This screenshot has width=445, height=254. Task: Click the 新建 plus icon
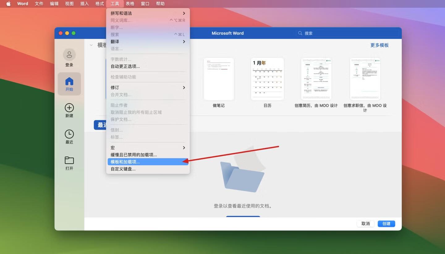pyautogui.click(x=69, y=108)
